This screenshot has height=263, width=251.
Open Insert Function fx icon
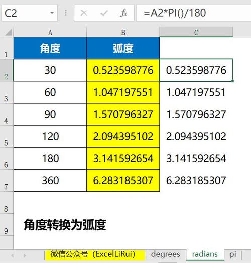123,13
